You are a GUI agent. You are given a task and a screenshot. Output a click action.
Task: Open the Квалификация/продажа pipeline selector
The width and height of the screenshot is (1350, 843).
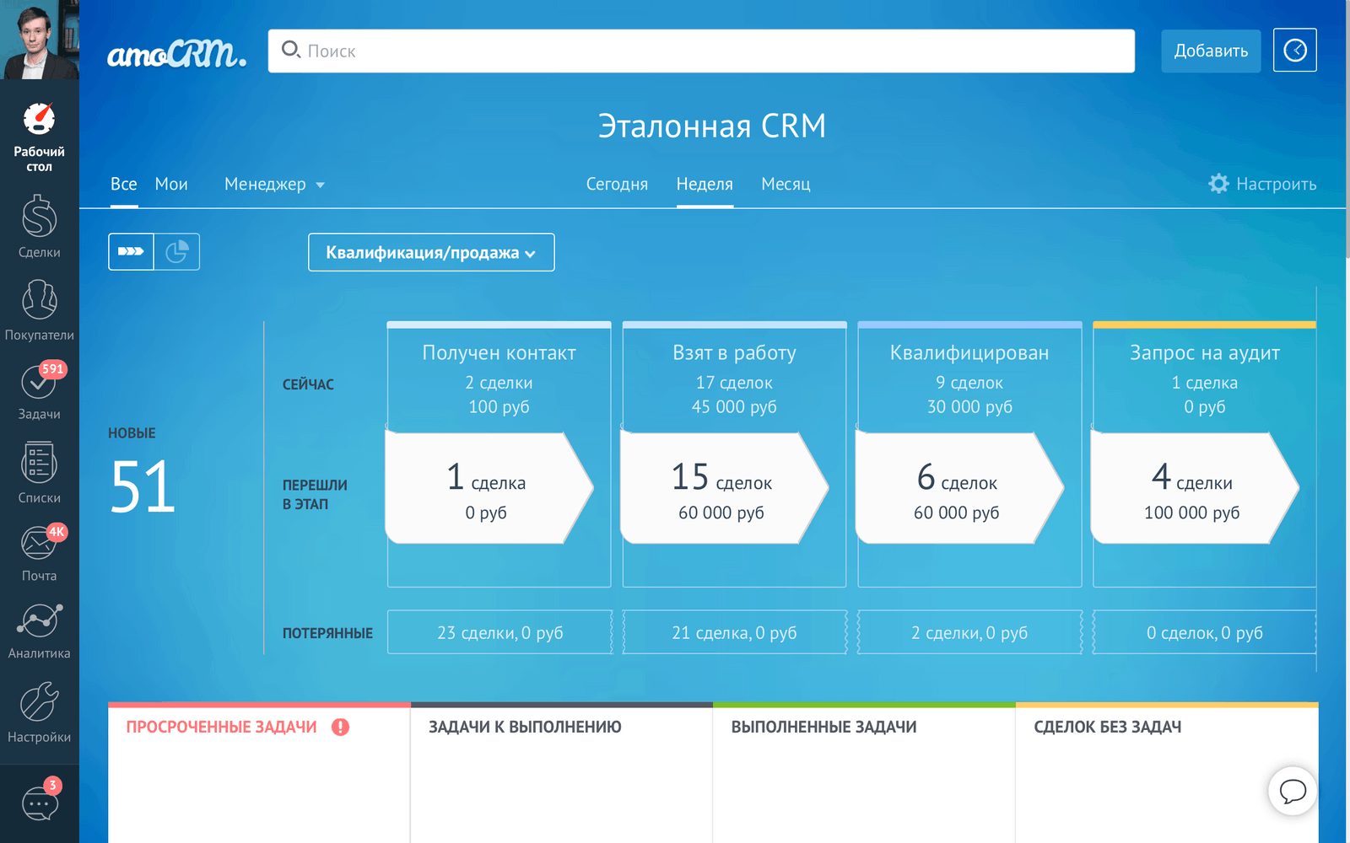tap(430, 252)
